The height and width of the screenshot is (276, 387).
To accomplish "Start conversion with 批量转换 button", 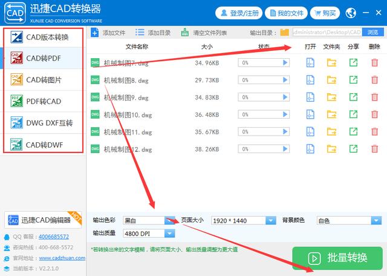I will click(x=337, y=258).
